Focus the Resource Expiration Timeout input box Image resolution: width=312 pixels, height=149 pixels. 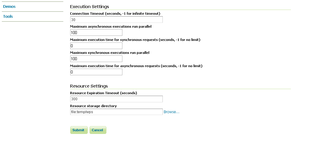[116, 99]
